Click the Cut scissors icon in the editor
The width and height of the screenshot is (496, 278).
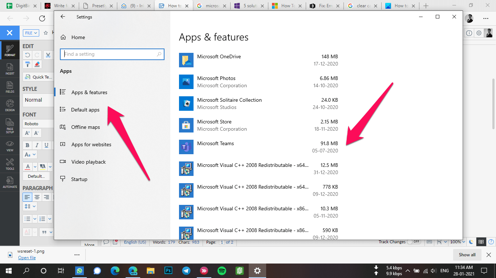pyautogui.click(x=48, y=55)
